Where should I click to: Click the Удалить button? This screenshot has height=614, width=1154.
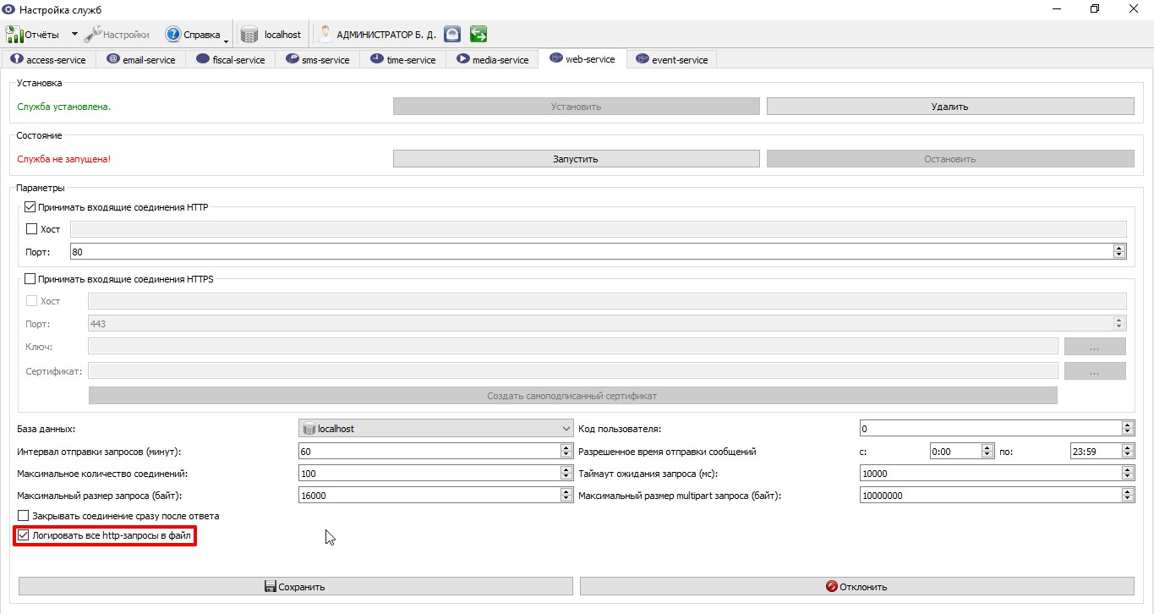pos(949,107)
